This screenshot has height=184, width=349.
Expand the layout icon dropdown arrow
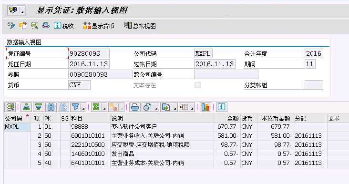point(192,108)
